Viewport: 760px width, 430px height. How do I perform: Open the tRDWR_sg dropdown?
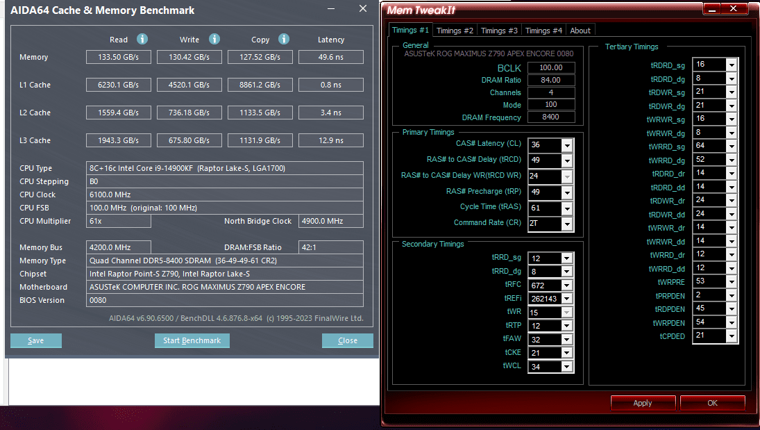coord(732,92)
